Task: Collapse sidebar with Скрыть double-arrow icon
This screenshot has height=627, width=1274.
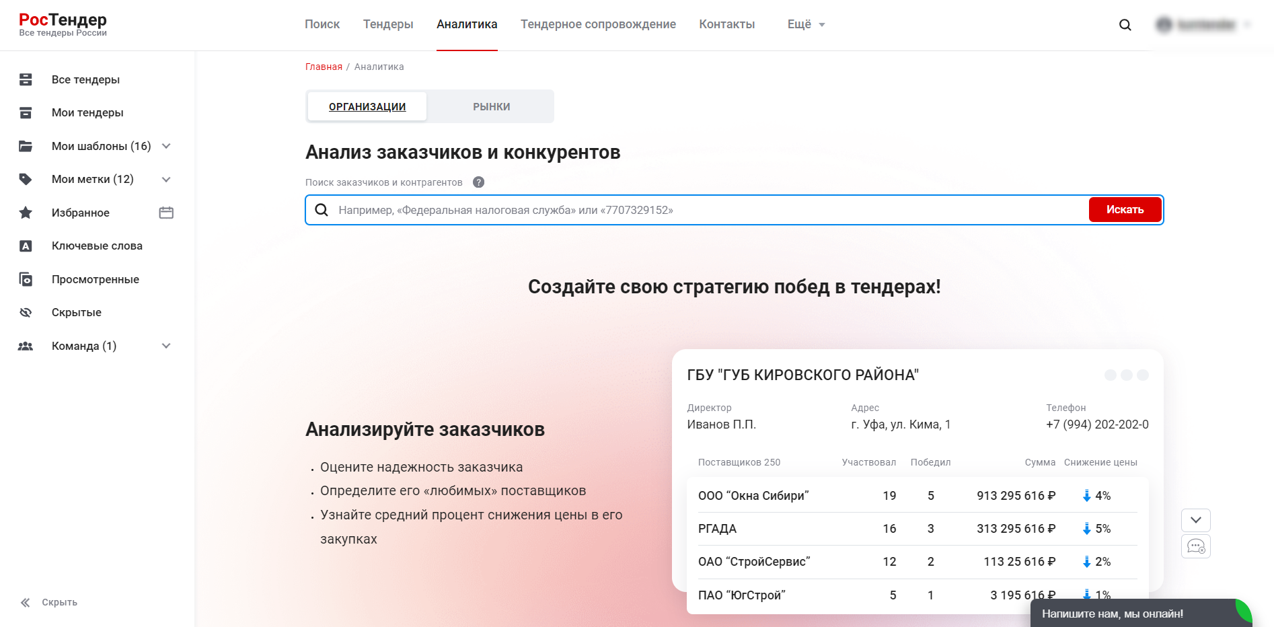Action: coord(26,602)
